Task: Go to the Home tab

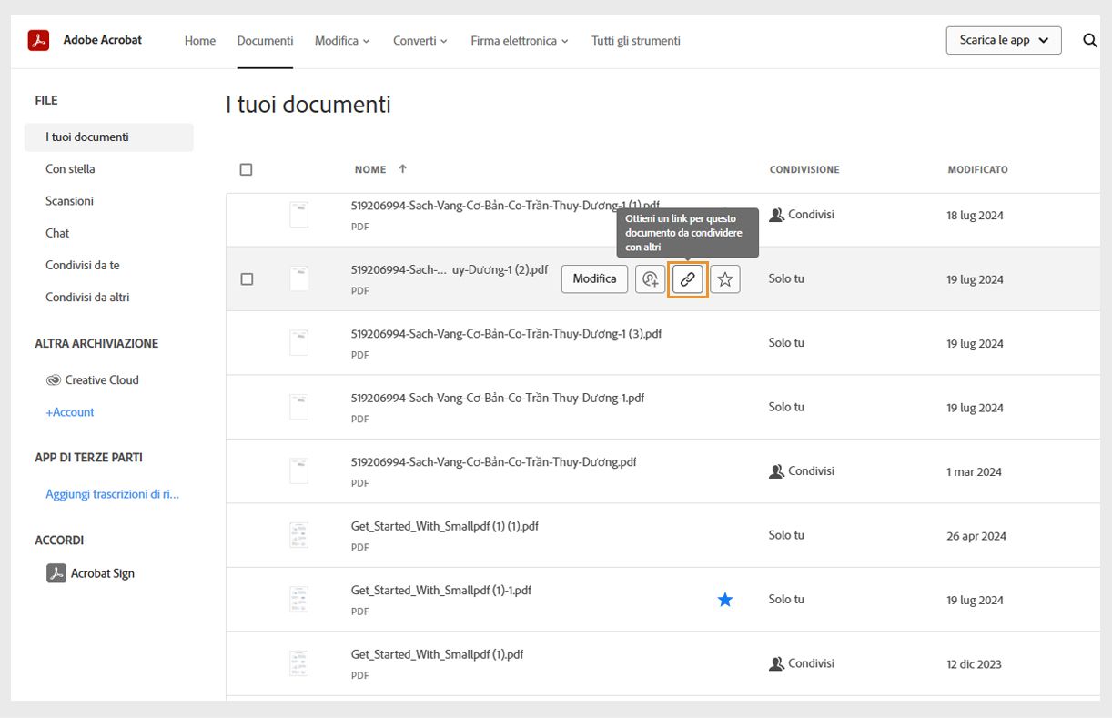Action: click(200, 41)
